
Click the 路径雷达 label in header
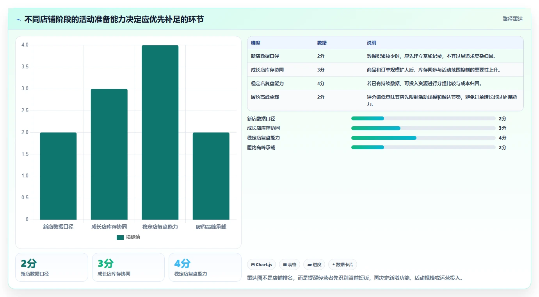(513, 19)
